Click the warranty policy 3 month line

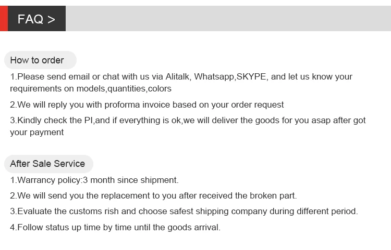pyautogui.click(x=94, y=180)
